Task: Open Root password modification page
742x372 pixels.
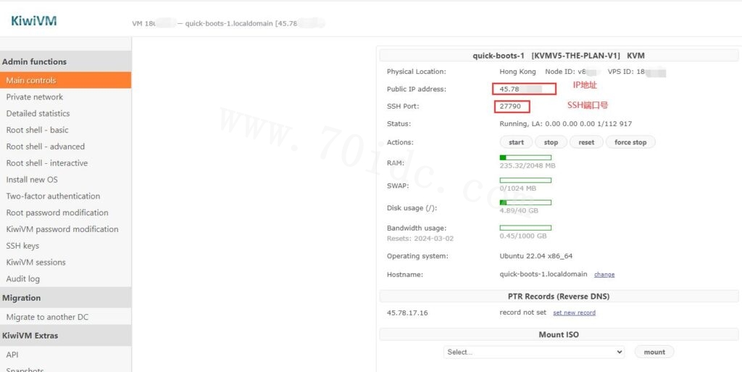Action: tap(57, 213)
